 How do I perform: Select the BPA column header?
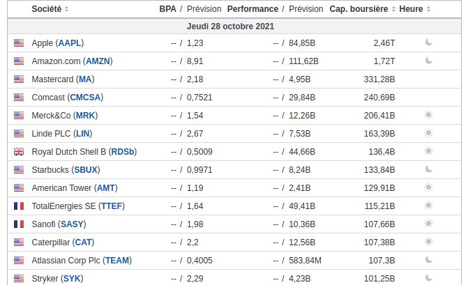167,9
